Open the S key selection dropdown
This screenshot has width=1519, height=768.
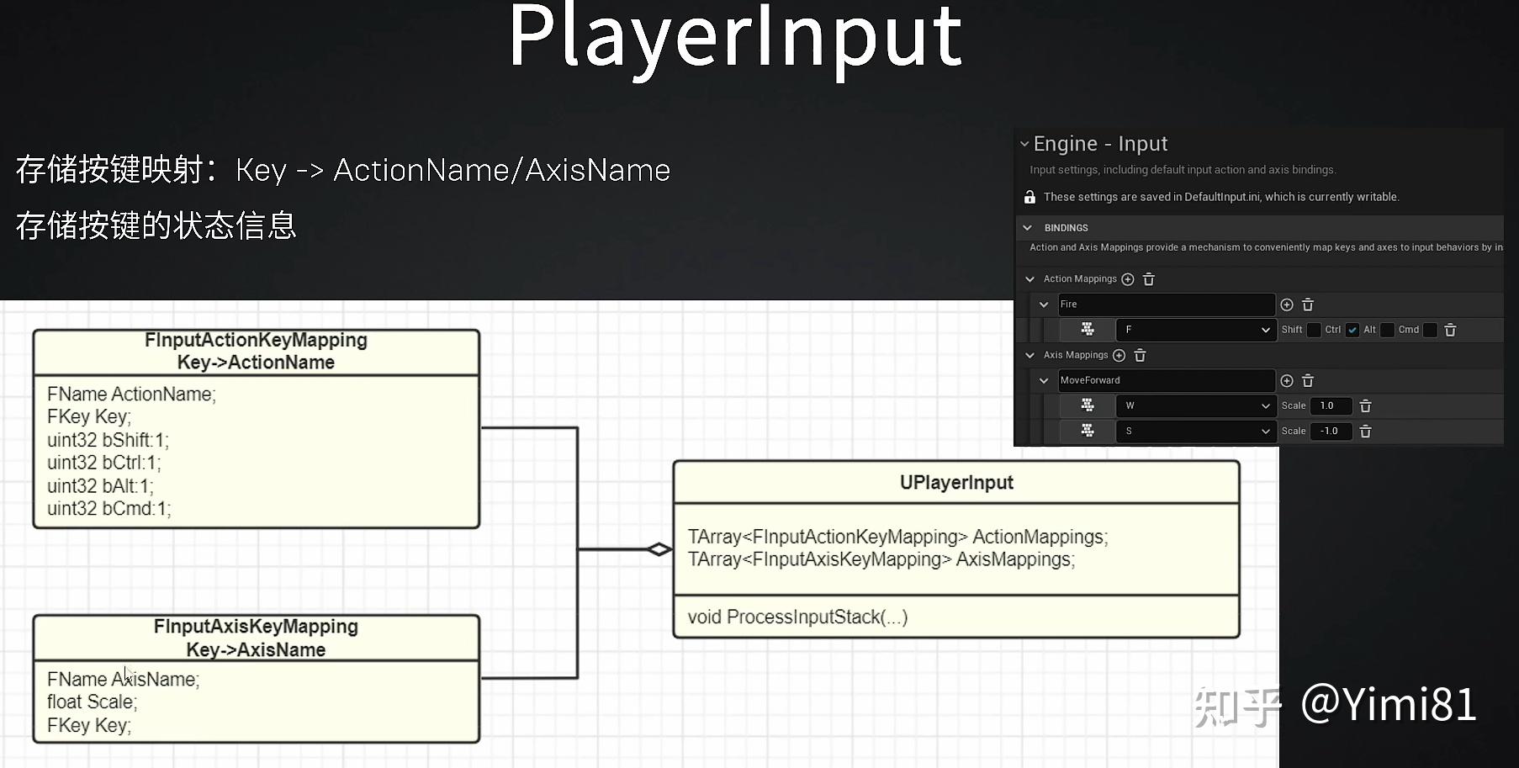click(1196, 431)
